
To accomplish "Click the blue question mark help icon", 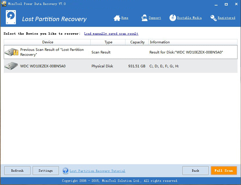I will [65, 171].
